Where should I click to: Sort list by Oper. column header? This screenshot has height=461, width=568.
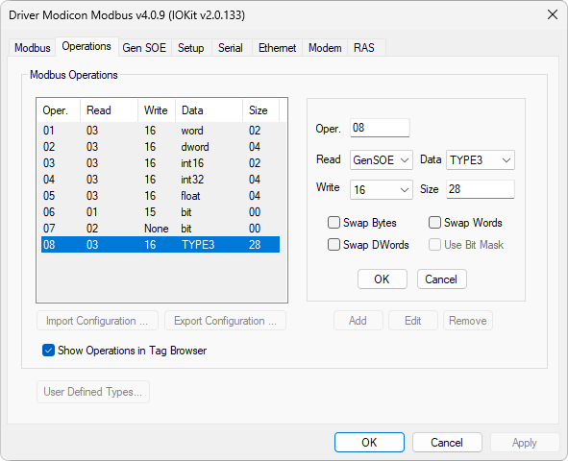[x=59, y=110]
